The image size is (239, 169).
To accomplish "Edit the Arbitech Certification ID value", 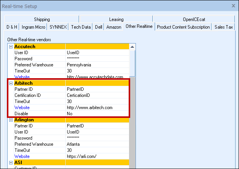I will 97,95.
